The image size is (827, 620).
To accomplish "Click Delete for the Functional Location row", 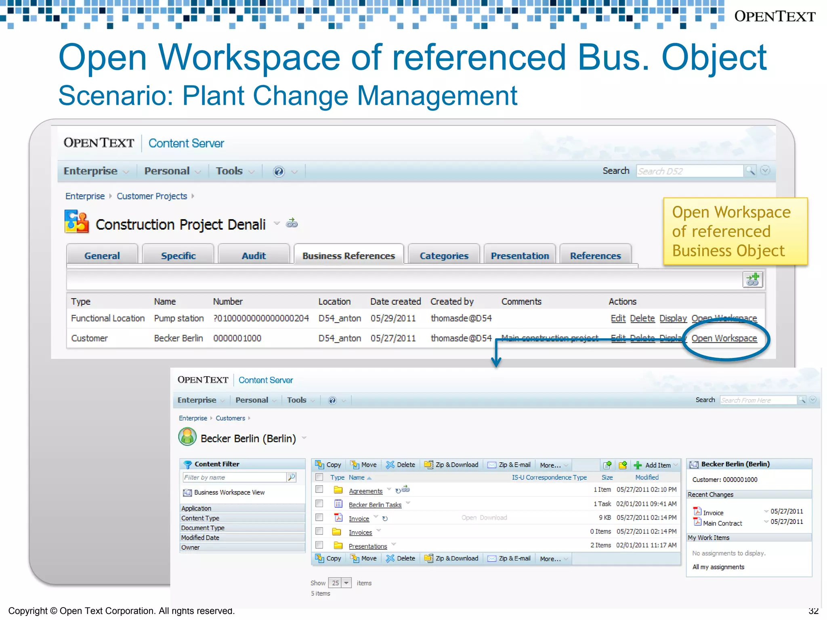I will click(x=642, y=318).
